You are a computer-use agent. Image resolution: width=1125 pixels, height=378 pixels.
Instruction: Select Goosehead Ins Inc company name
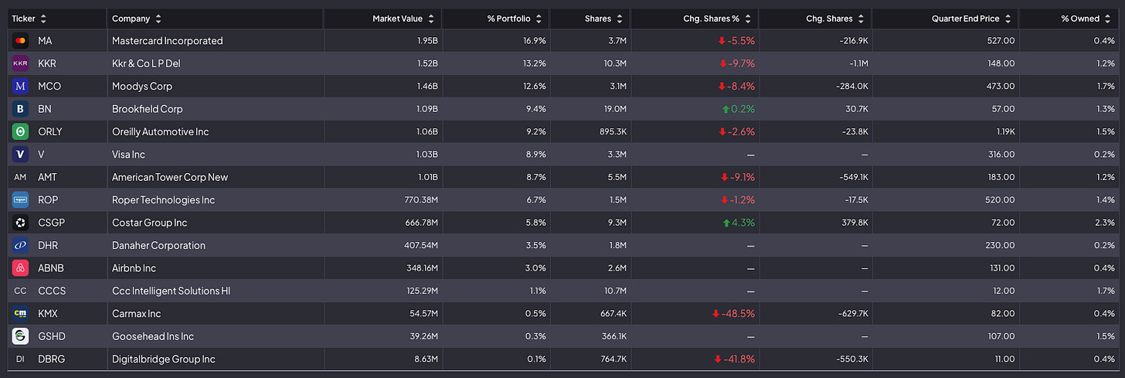(x=153, y=336)
